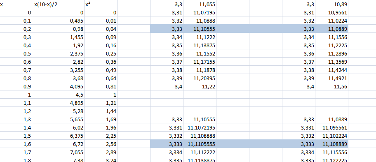The height and width of the screenshot is (162, 376).
Task: Select the cell with value 4,5
Action: [x=58, y=95]
